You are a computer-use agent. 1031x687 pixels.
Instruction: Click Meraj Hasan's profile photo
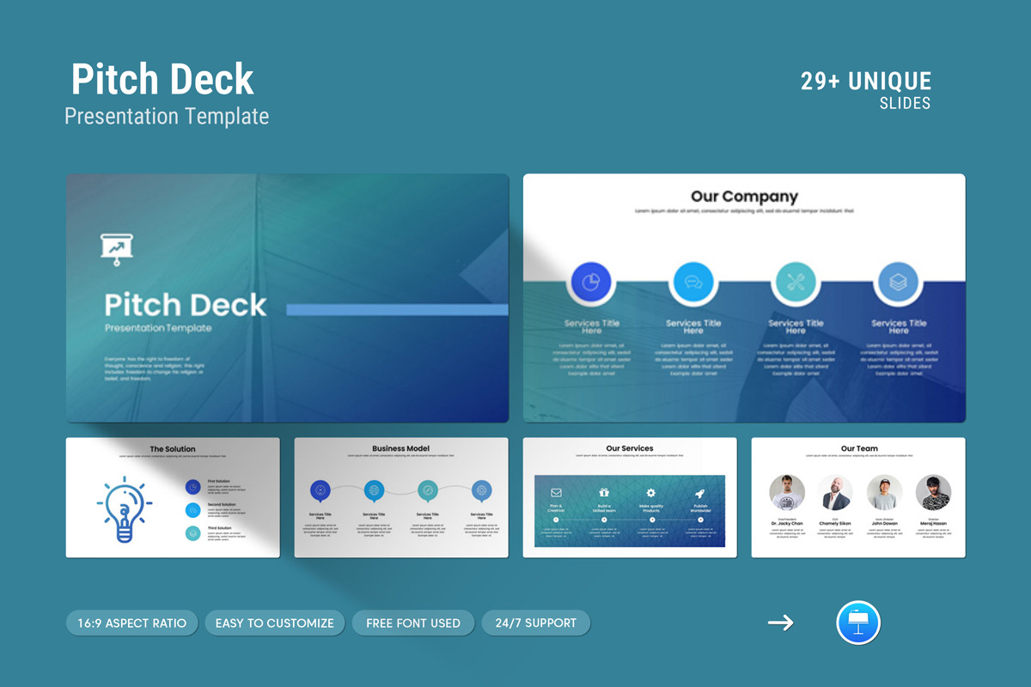(933, 493)
